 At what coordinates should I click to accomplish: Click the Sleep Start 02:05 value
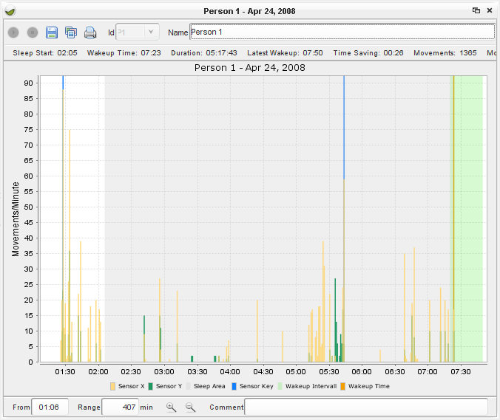(67, 53)
